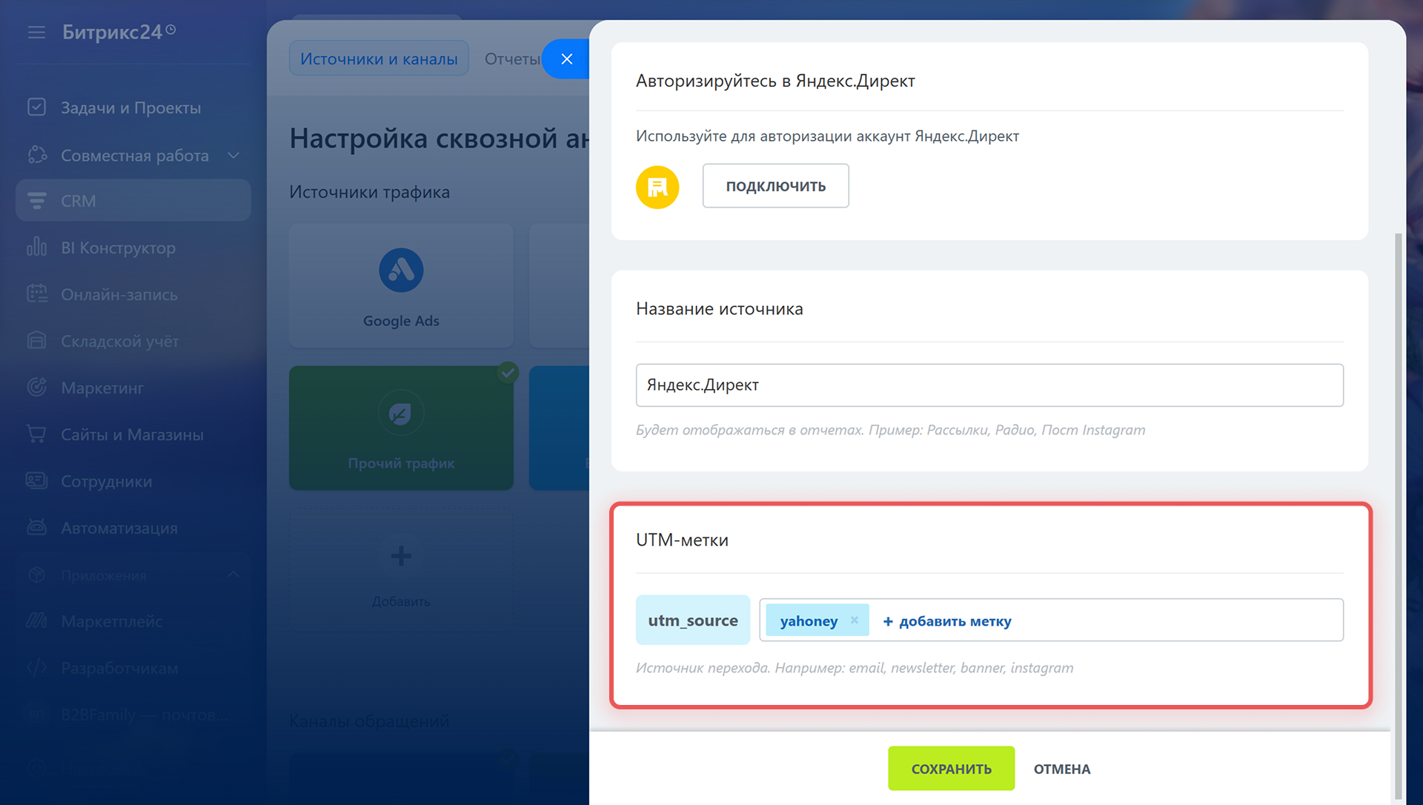
Task: Switch to the 'Отчеты' tab
Action: [x=511, y=59]
